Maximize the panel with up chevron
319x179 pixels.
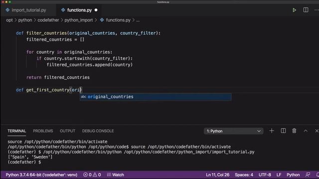coord(306,131)
